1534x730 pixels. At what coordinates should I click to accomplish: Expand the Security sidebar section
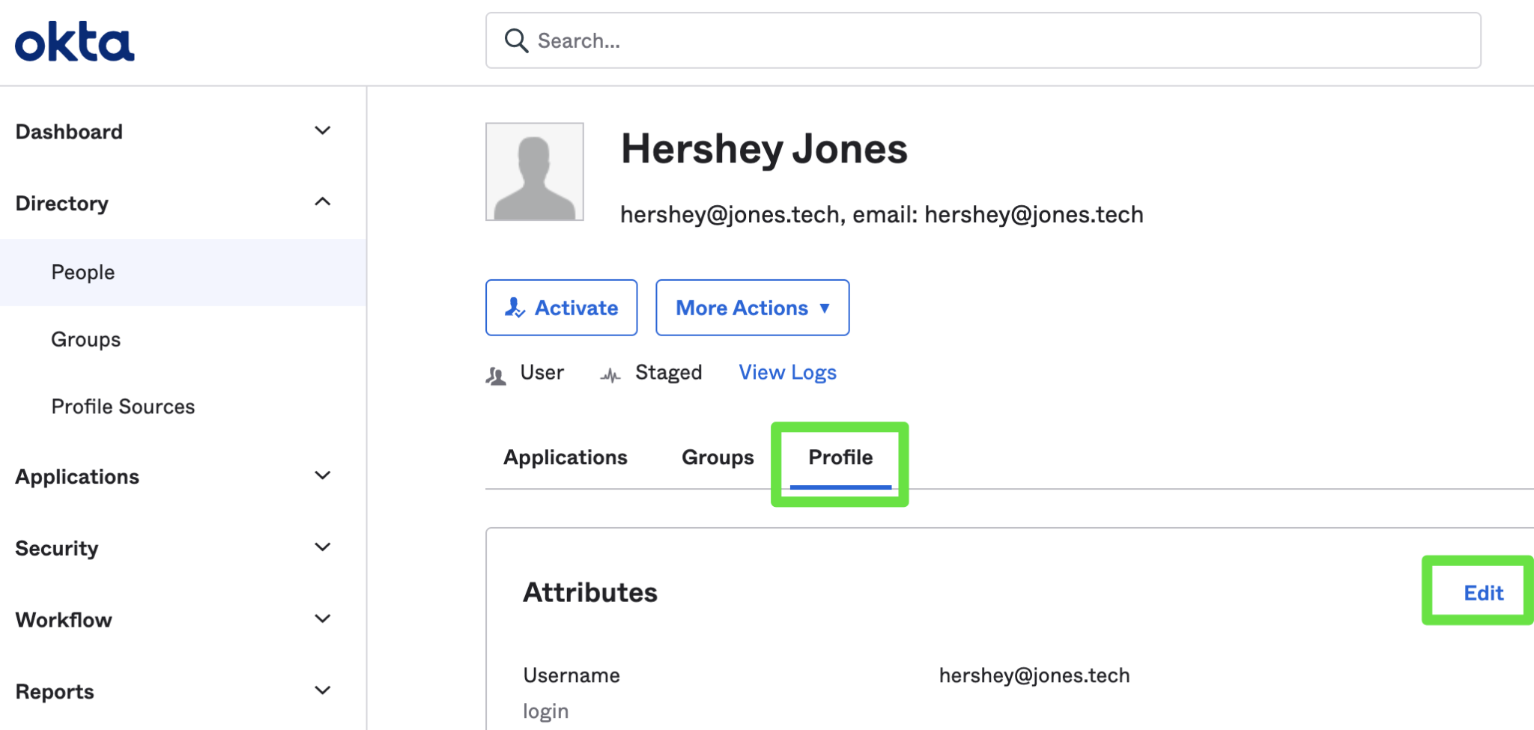pyautogui.click(x=323, y=547)
